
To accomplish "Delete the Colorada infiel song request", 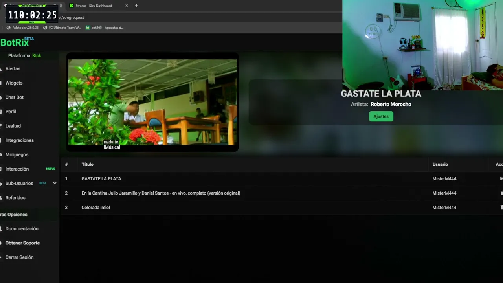I will click(x=501, y=207).
